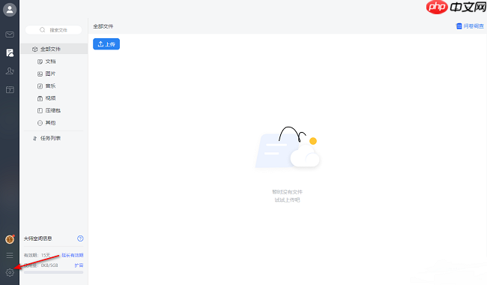Click the 延长有效期 extend validity link

73,255
